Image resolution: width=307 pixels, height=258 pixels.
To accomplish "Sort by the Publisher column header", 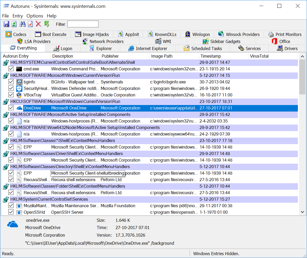I will [125, 56].
